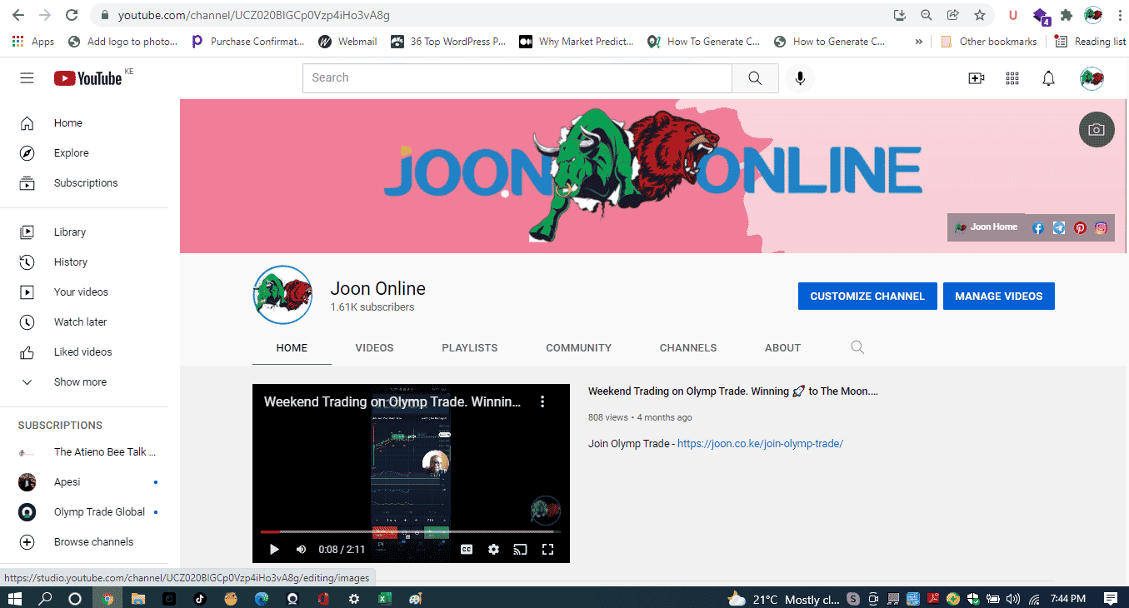Open the Webmail bookmark
The height and width of the screenshot is (608, 1129).
[x=348, y=42]
